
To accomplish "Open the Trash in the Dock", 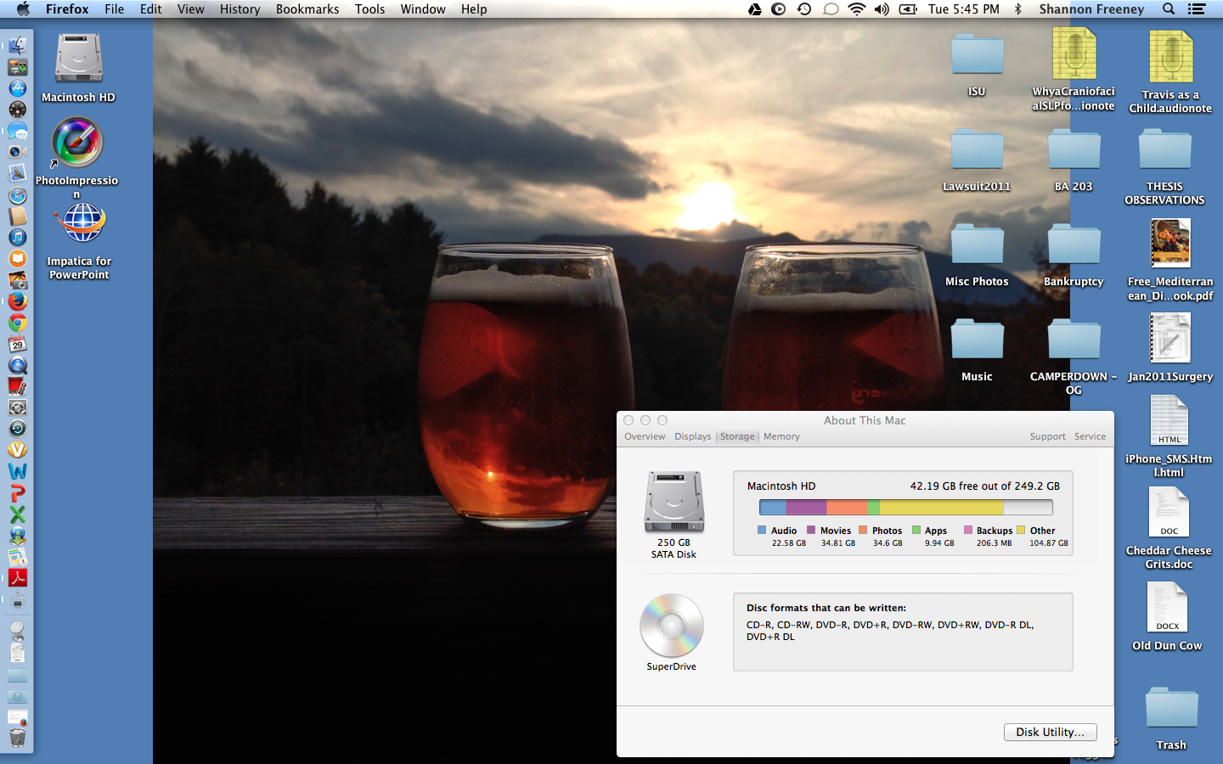I will tap(18, 737).
